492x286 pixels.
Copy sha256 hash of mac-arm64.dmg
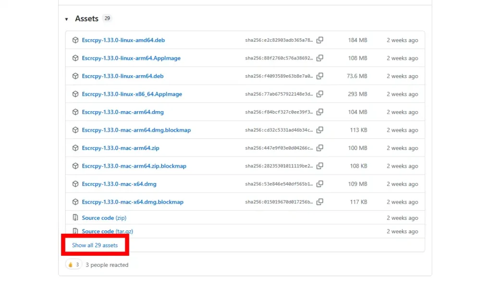[x=320, y=112]
